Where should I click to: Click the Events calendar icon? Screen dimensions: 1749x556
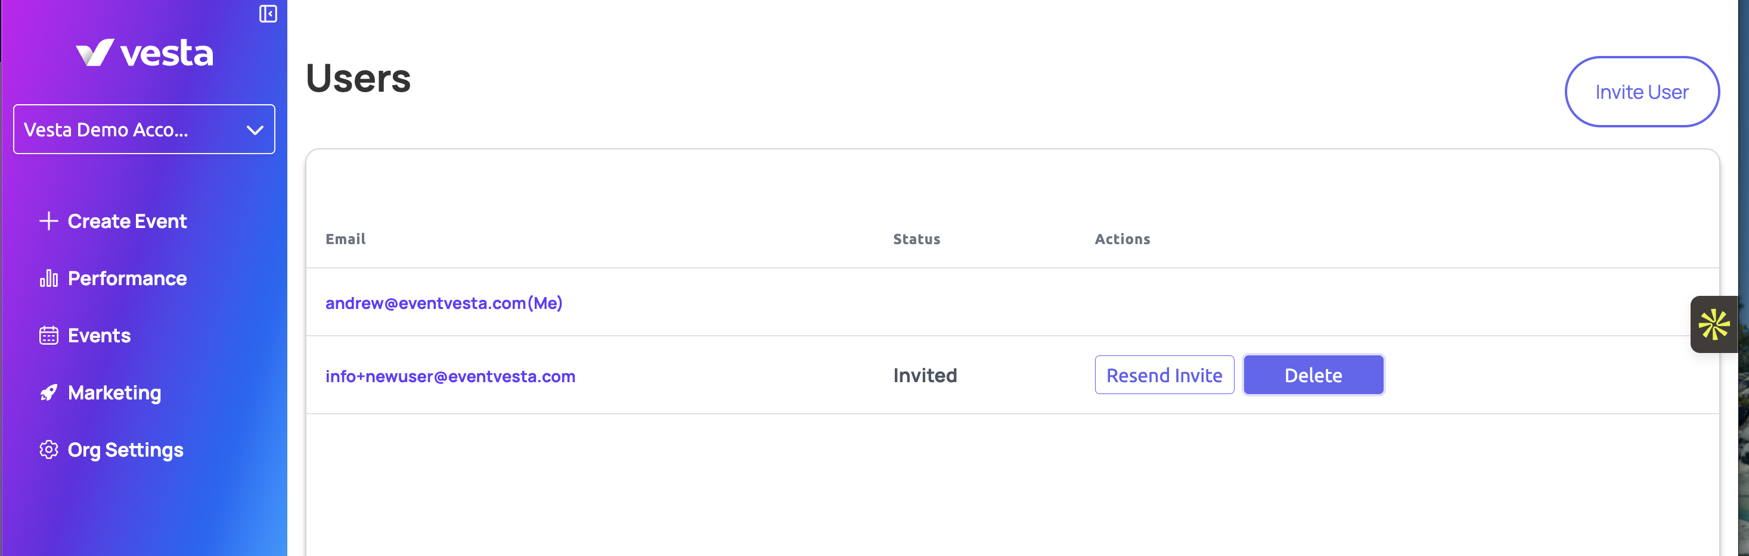(x=48, y=336)
